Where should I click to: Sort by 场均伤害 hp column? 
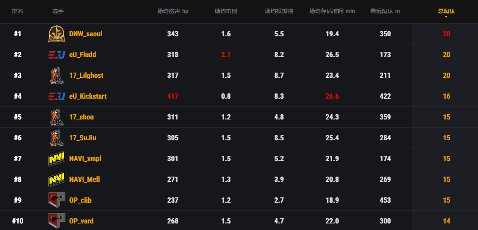(x=173, y=11)
